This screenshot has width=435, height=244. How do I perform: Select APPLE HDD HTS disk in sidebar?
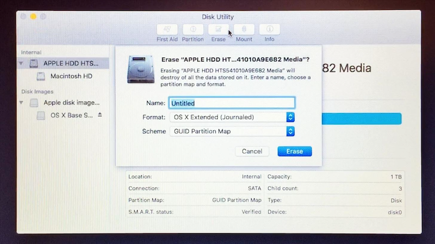71,63
